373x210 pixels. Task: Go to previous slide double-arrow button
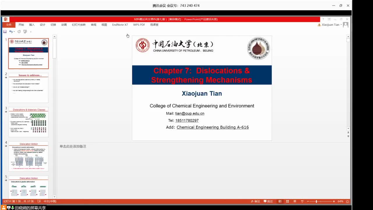click(x=348, y=133)
